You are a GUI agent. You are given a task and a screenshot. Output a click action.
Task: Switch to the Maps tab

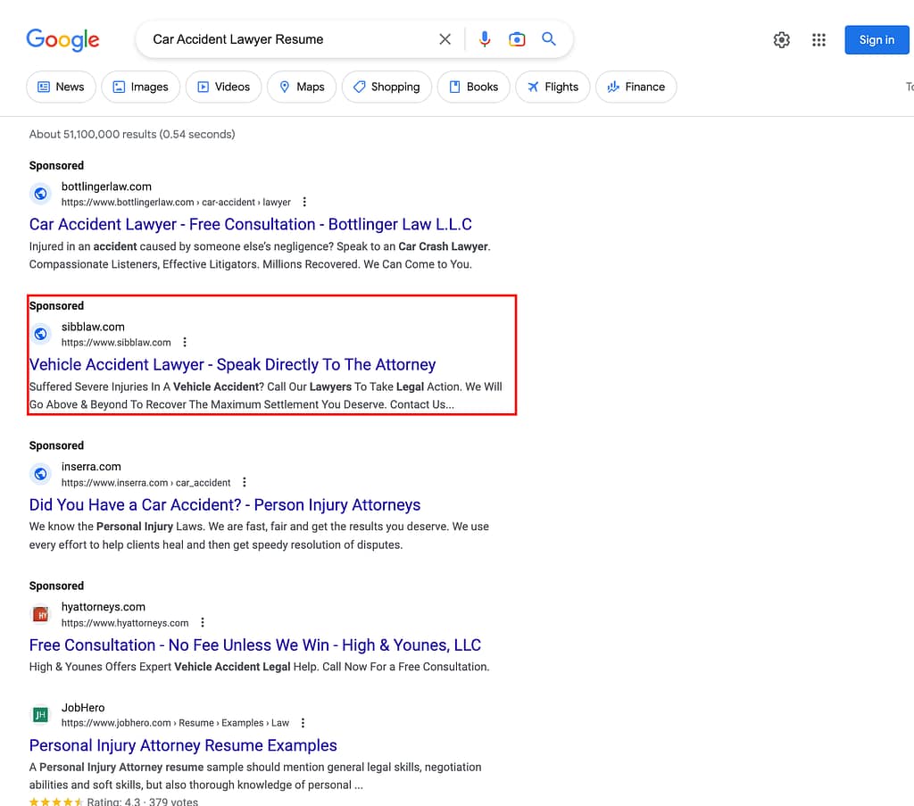coord(302,87)
